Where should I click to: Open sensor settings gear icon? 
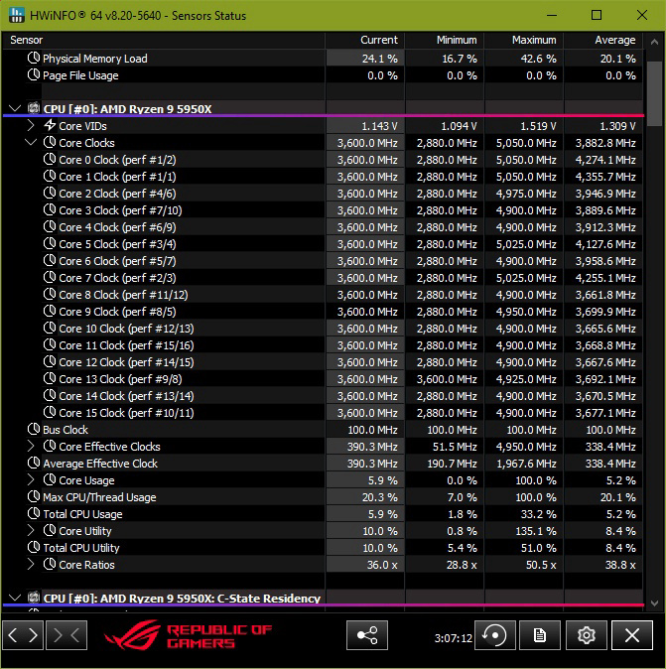[587, 635]
